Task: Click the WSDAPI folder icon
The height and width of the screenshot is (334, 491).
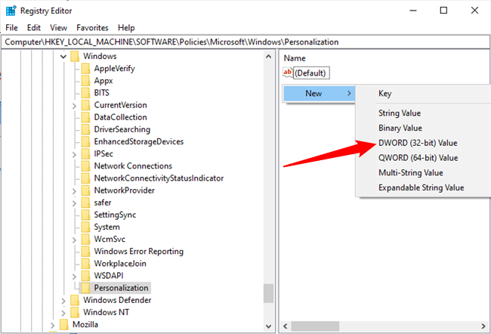Action: pos(85,276)
